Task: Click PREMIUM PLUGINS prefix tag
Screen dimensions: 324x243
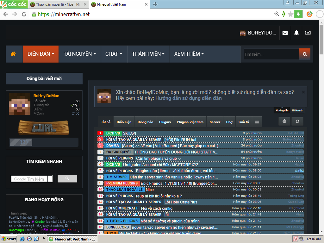Action: [122, 183]
